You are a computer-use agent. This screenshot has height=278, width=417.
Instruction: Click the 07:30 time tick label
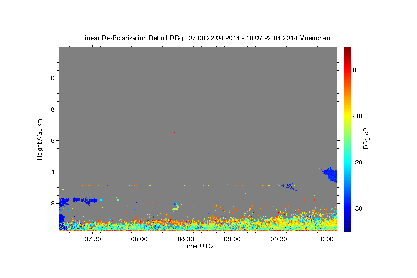[93, 239]
